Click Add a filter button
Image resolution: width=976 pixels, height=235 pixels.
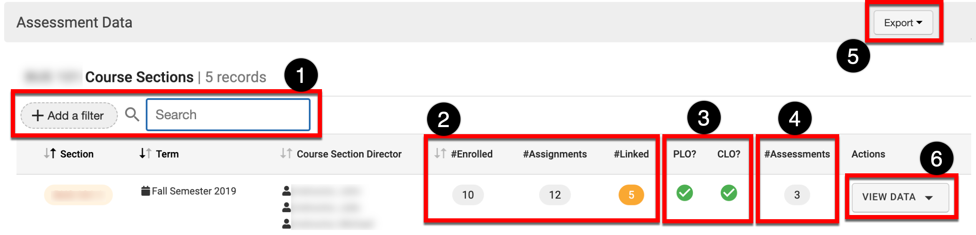(69, 115)
